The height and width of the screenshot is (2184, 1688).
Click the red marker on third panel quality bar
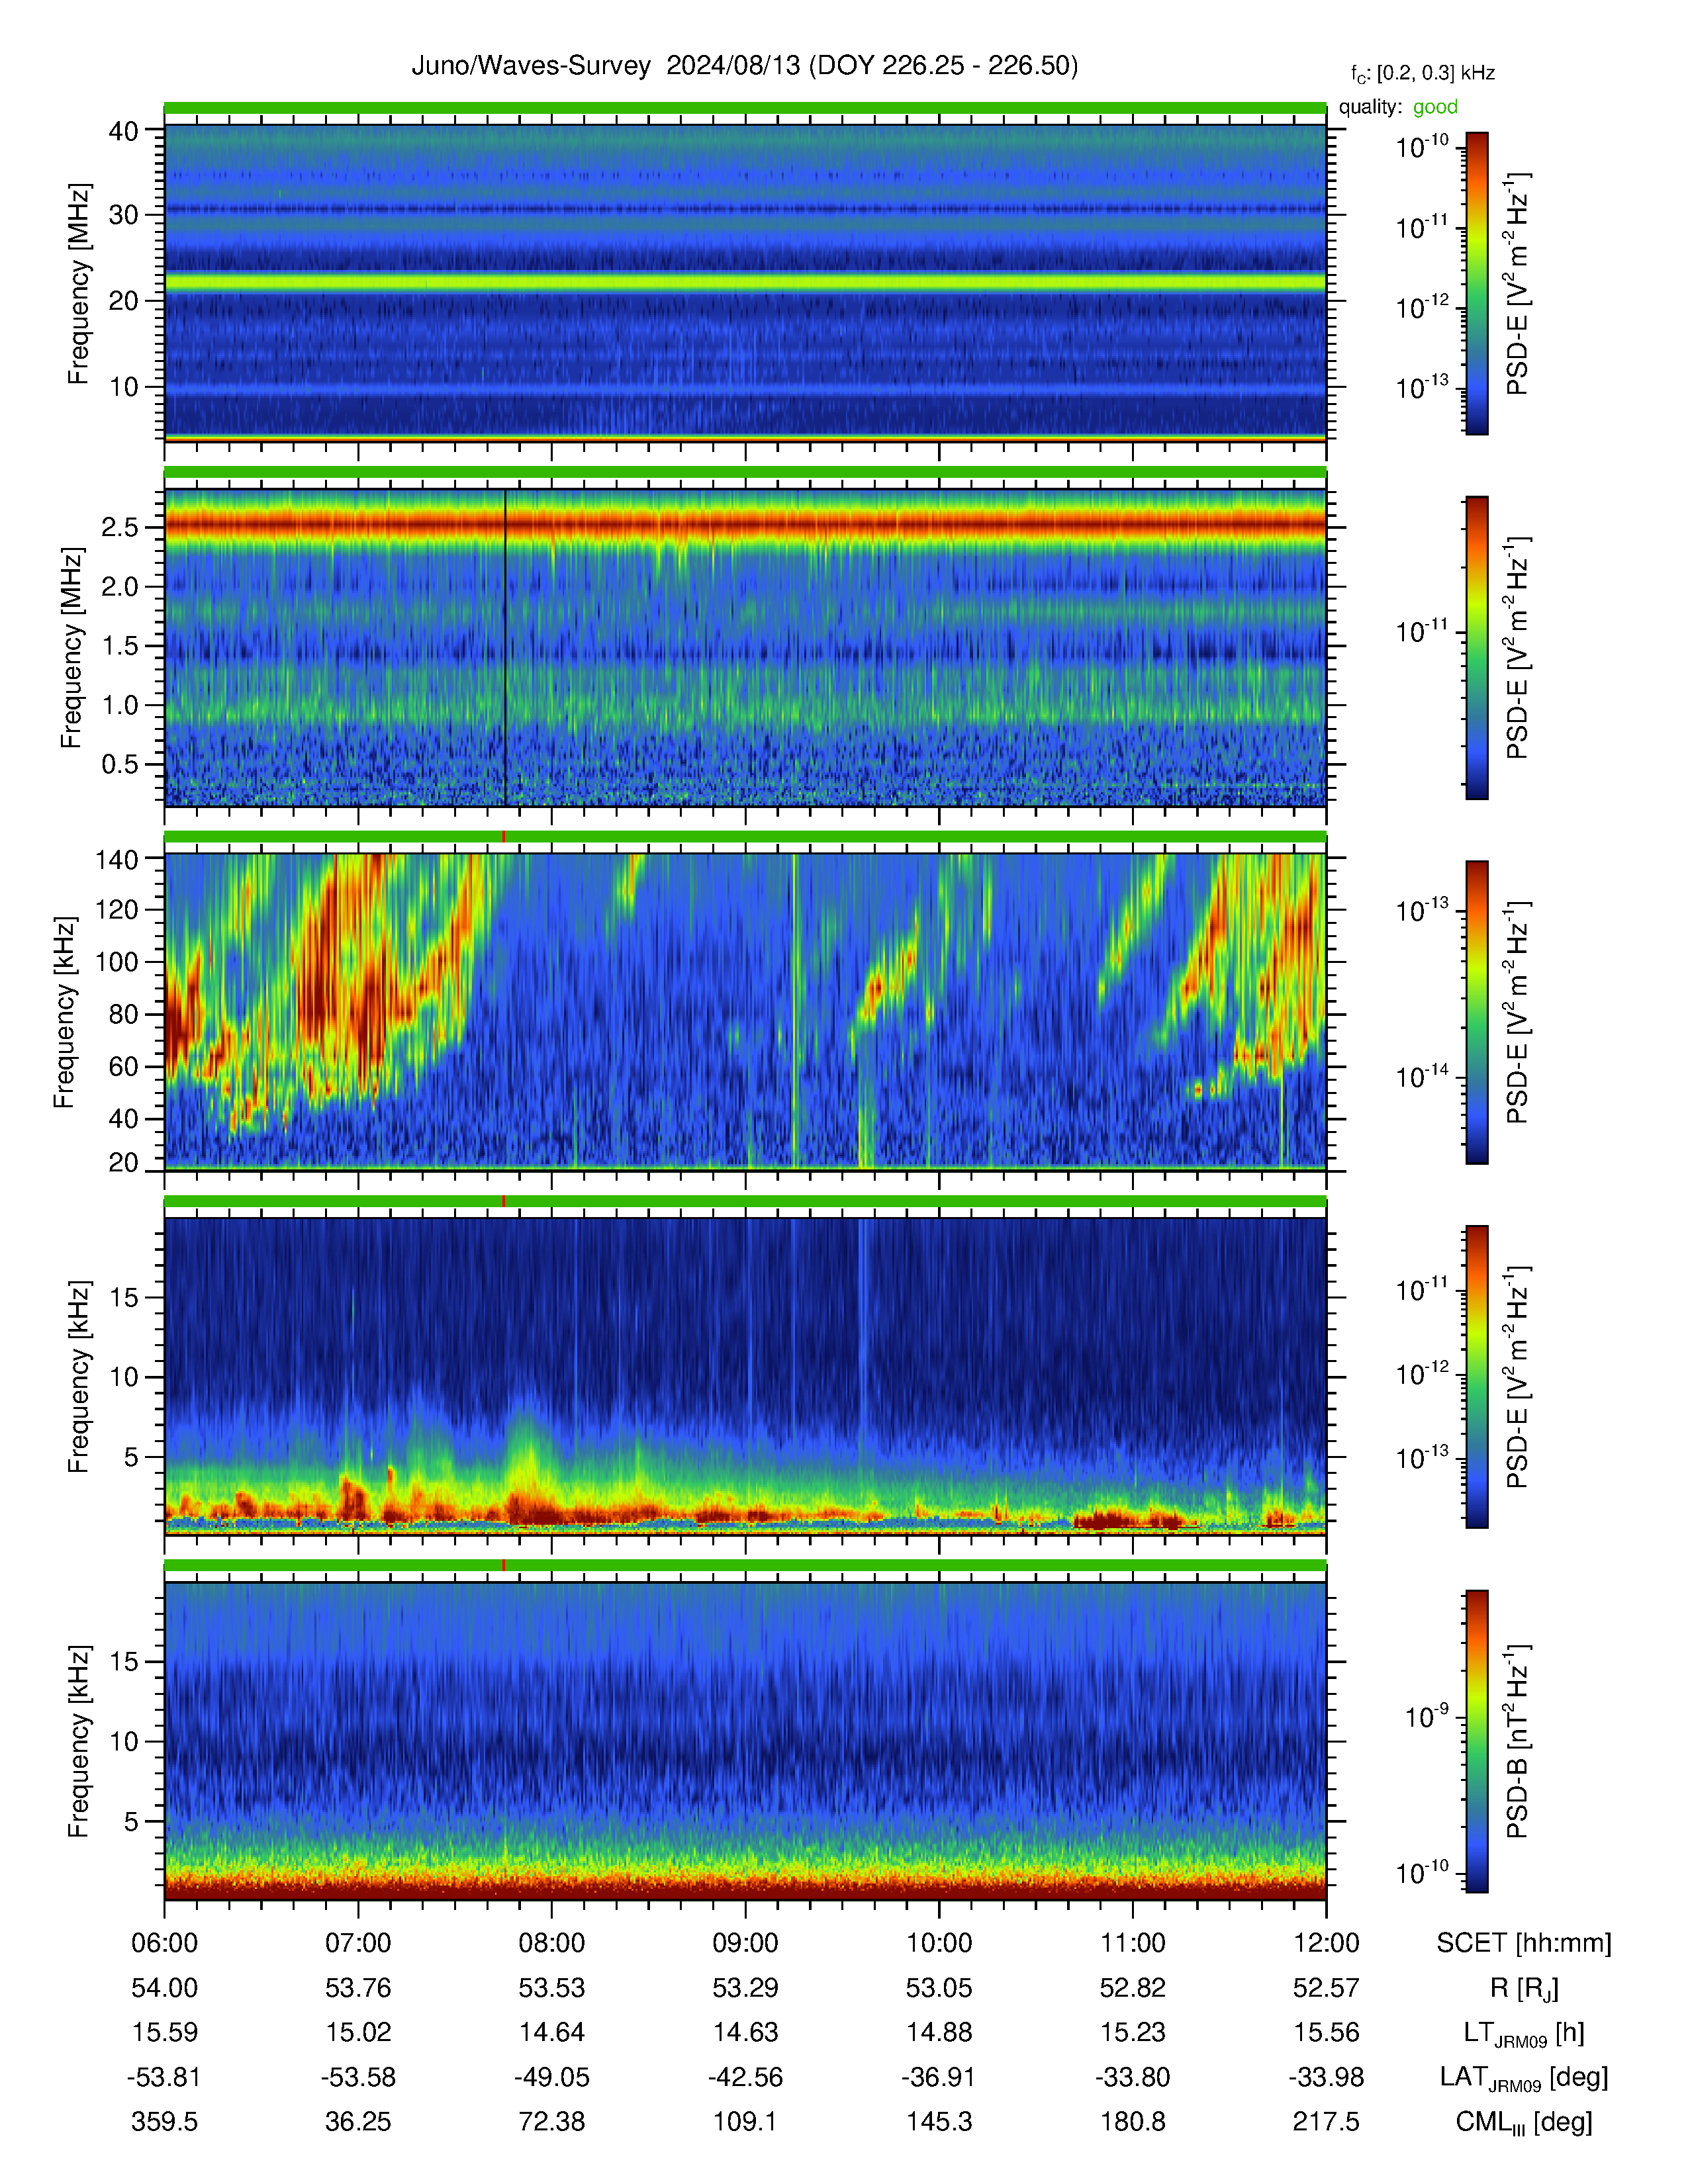point(503,836)
